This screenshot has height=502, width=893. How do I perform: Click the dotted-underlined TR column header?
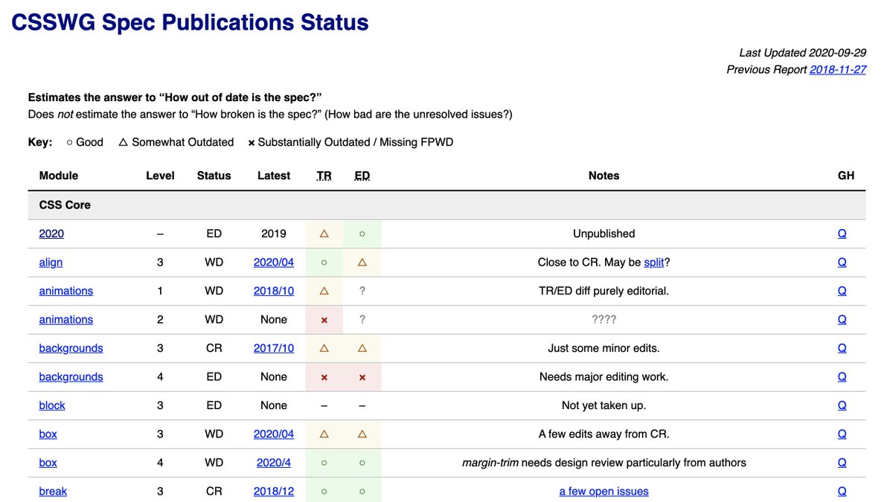point(324,176)
